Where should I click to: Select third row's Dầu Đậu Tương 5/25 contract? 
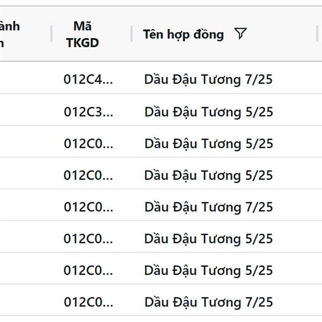coord(208,144)
